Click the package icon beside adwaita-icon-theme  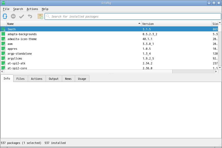point(3,39)
